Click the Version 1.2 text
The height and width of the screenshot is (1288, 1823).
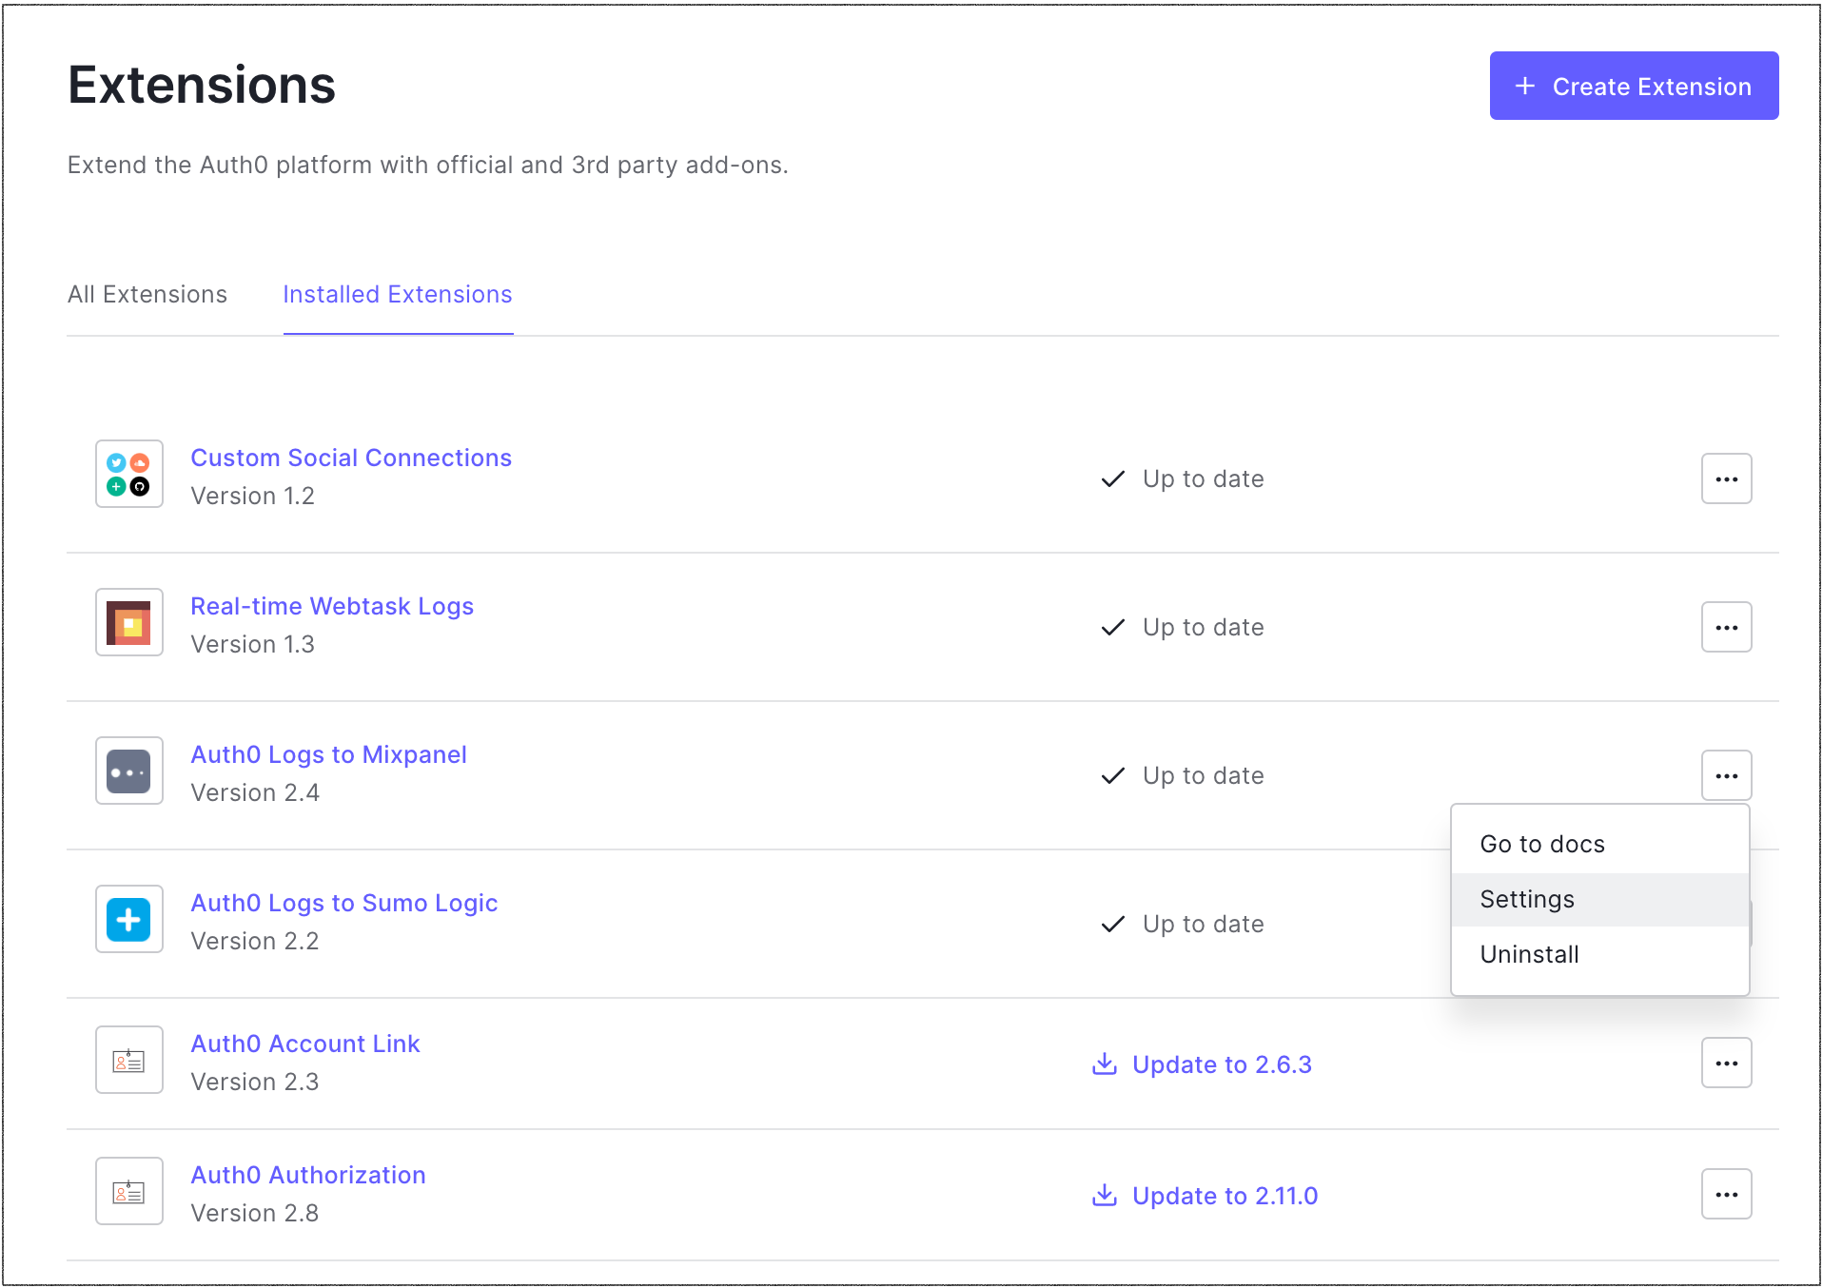coord(252,496)
